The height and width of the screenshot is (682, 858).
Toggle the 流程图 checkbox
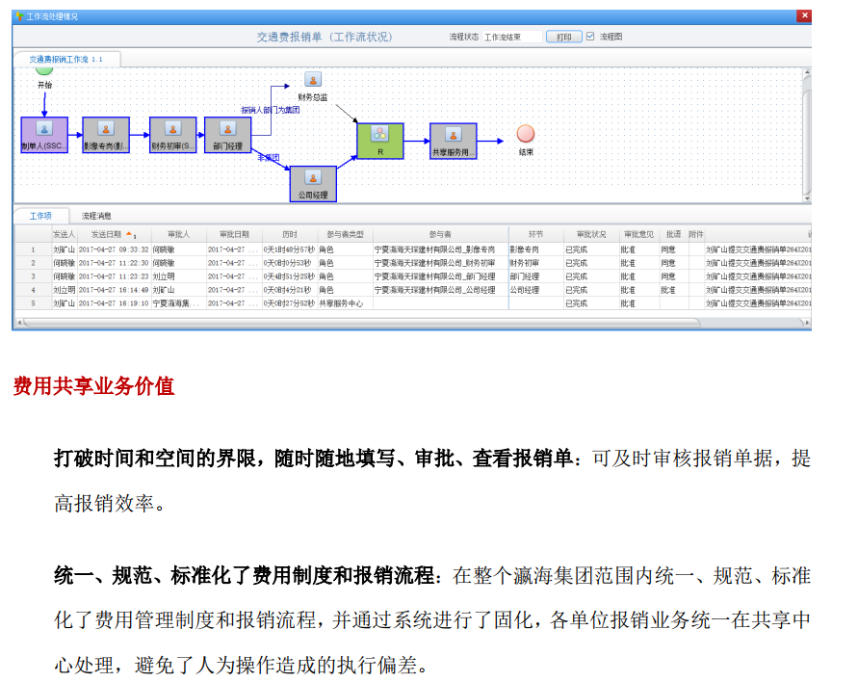pyautogui.click(x=591, y=37)
